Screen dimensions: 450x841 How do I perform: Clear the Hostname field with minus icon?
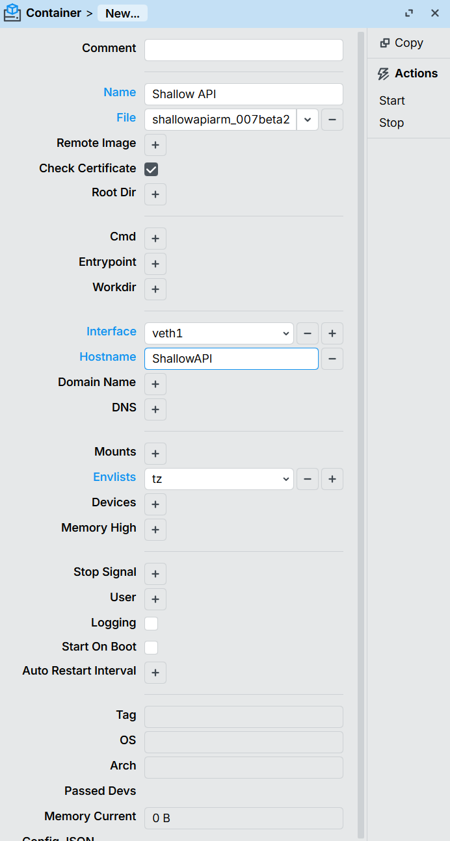click(x=332, y=359)
